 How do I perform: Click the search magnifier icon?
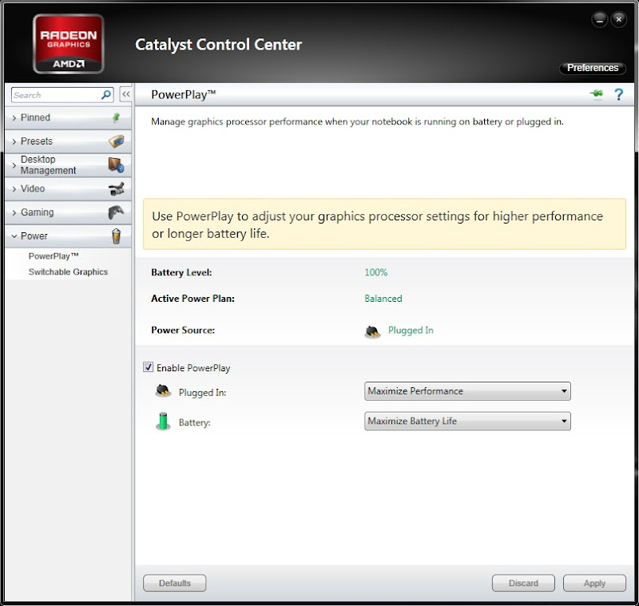click(x=106, y=95)
